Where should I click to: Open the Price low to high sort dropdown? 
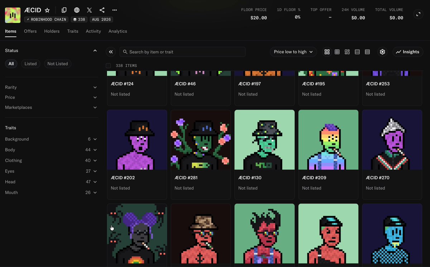(x=293, y=52)
